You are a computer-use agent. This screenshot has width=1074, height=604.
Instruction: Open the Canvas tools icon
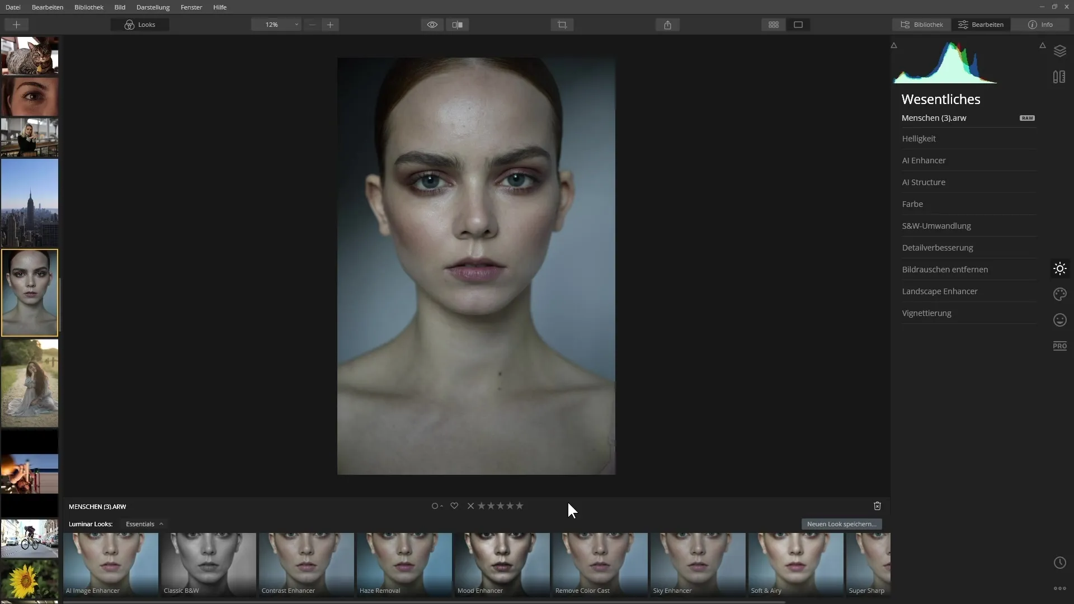click(1059, 77)
